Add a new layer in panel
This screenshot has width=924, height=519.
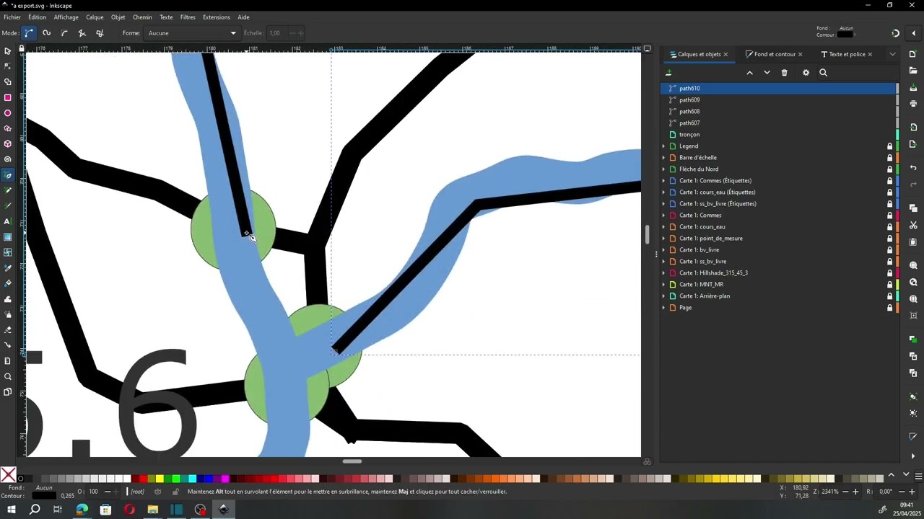pyautogui.click(x=668, y=72)
